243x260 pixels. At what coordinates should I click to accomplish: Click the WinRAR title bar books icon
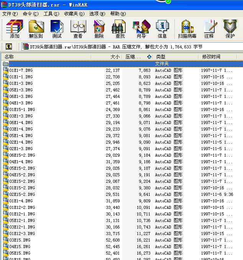coord(4,5)
